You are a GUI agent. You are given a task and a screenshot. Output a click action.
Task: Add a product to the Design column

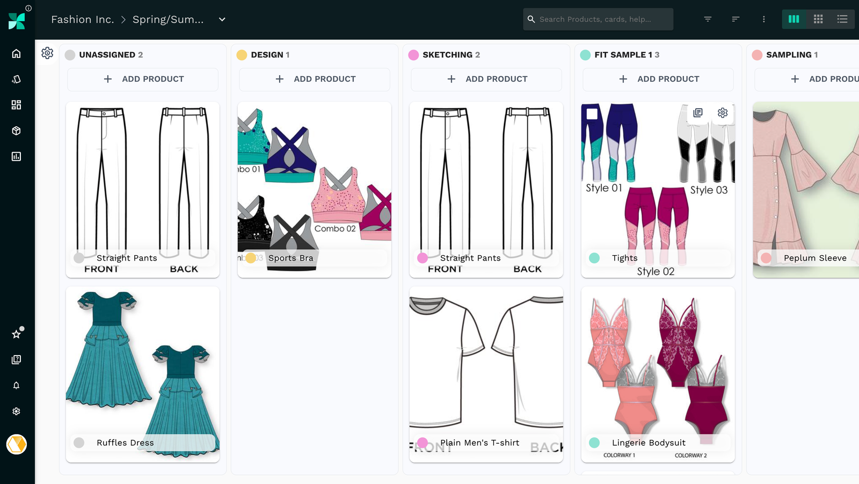314,79
